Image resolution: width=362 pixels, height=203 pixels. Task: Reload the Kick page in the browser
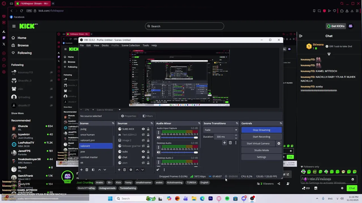click(x=21, y=11)
